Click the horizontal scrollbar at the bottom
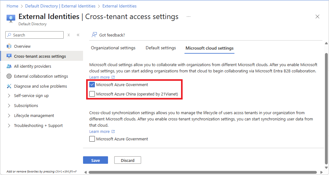329x175 pixels. (x=203, y=172)
